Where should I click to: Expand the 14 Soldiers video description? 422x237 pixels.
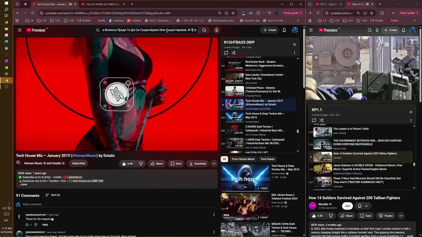[x=409, y=236]
